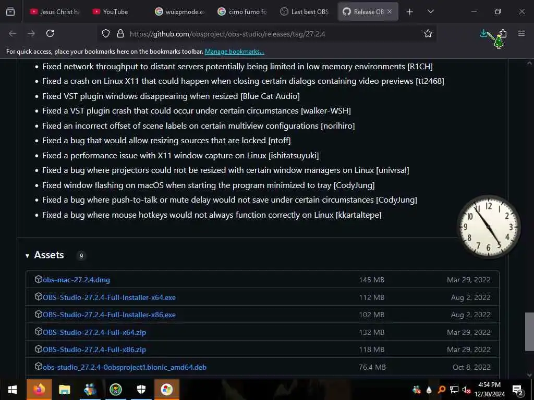Image resolution: width=534 pixels, height=400 pixels.
Task: Open the green round taskbar app
Action: tap(116, 390)
